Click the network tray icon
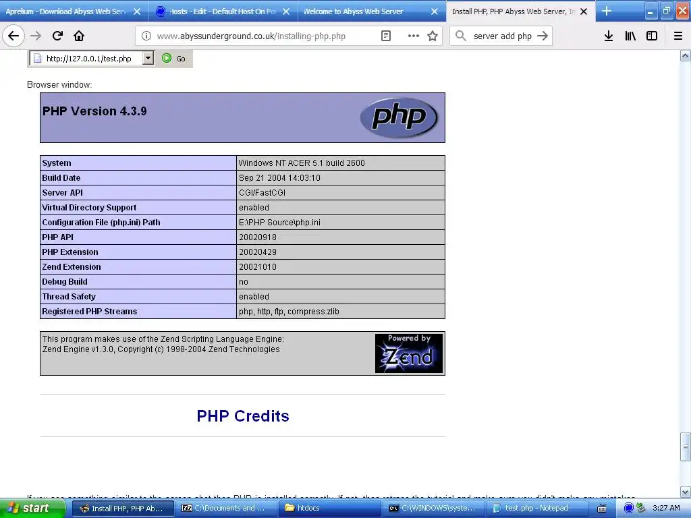 pos(641,508)
